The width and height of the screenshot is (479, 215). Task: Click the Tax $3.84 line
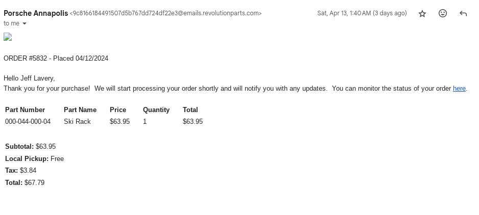click(21, 171)
